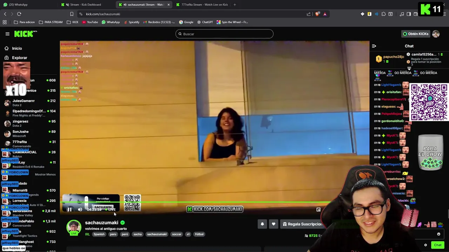Image resolution: width=449 pixels, height=252 pixels.
Task: Collapse the chat panel arrow icon
Action: [374, 46]
